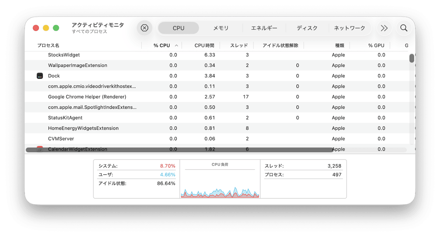
Task: Switch to the エネルギー tab
Action: (x=264, y=28)
